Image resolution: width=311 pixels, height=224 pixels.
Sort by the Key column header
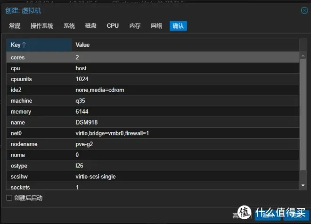39,45
